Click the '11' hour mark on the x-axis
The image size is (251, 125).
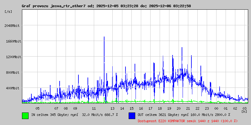[x=94, y=108]
